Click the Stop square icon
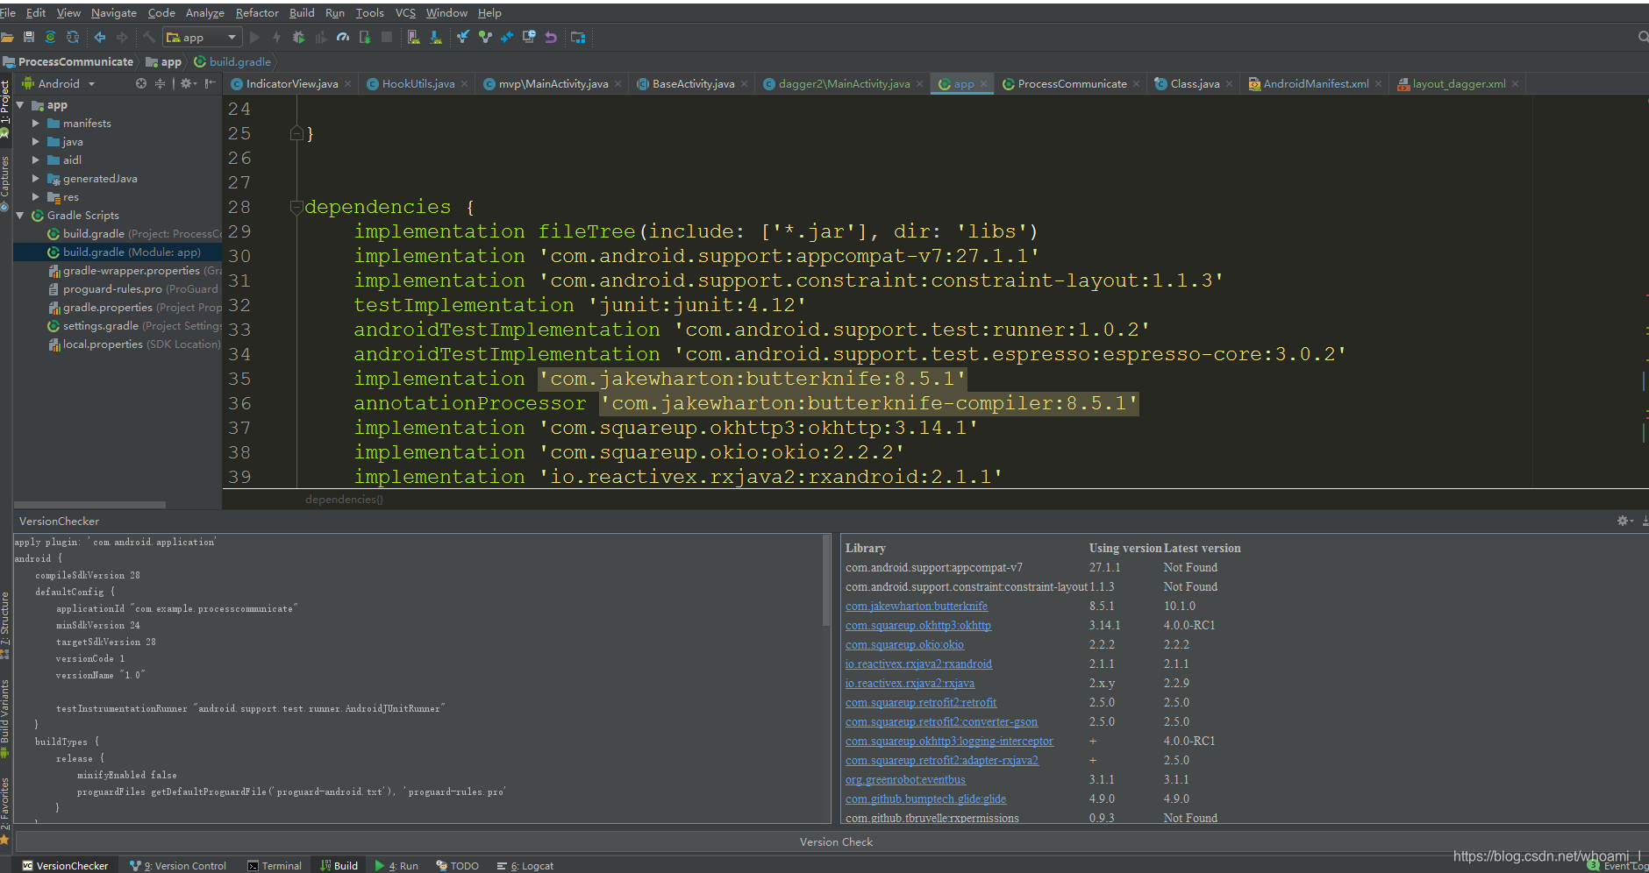The width and height of the screenshot is (1649, 873). 387,37
